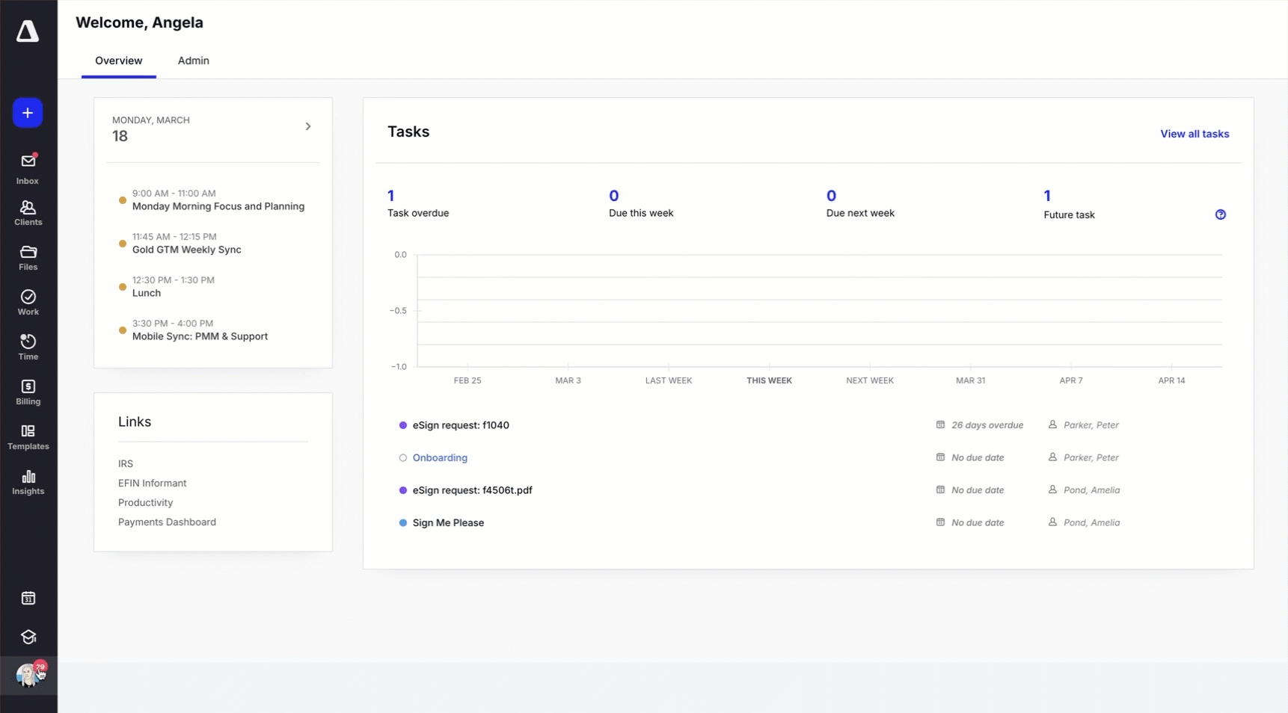Open the Payments Dashboard link
This screenshot has width=1288, height=713.
click(167, 522)
